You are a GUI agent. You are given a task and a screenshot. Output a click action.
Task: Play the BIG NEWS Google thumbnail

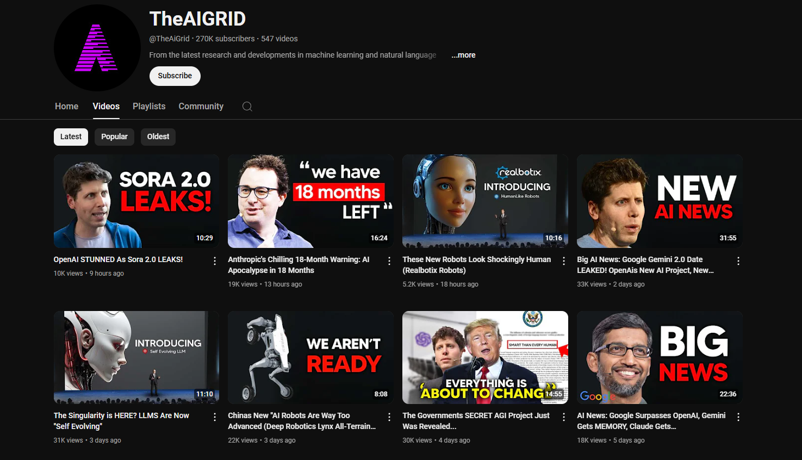click(660, 357)
